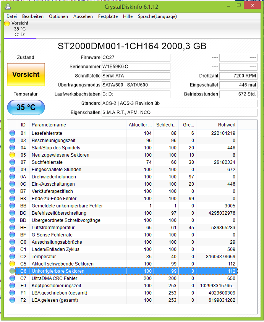
Task: Click blue status icon for Beschleunigungszeit
Action: 12,140
